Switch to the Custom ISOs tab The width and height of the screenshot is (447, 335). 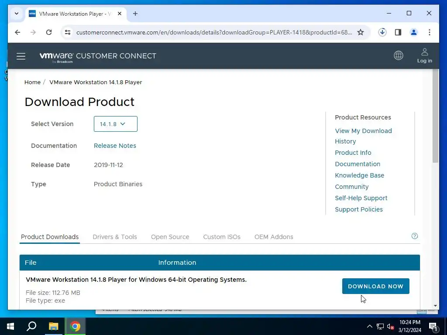coord(221,237)
